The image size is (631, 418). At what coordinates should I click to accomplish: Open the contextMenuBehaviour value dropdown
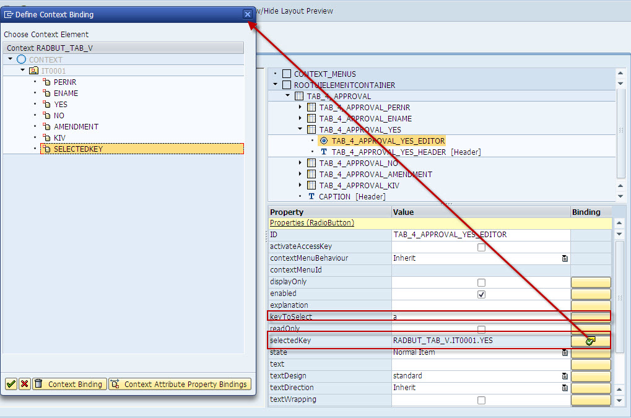pos(564,258)
